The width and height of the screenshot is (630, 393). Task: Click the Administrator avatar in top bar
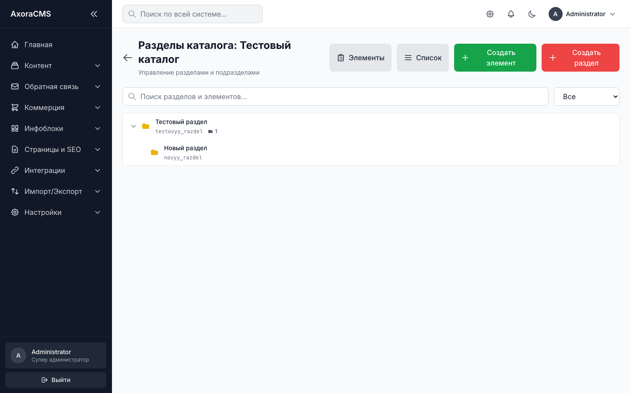click(556, 14)
